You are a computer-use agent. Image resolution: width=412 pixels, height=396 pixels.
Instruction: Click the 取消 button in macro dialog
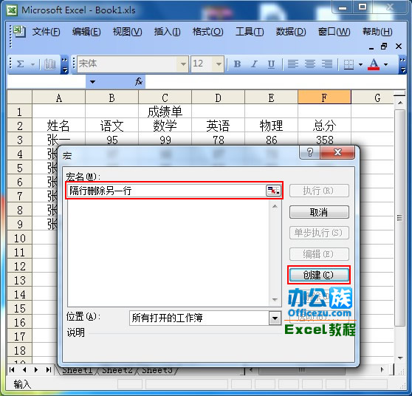[x=319, y=212]
